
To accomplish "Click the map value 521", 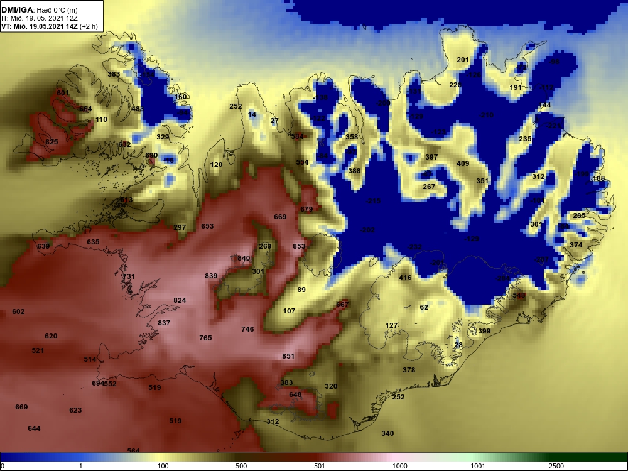I will [x=38, y=350].
